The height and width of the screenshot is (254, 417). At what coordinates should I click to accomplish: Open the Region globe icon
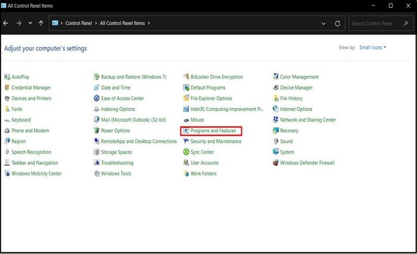(7, 142)
